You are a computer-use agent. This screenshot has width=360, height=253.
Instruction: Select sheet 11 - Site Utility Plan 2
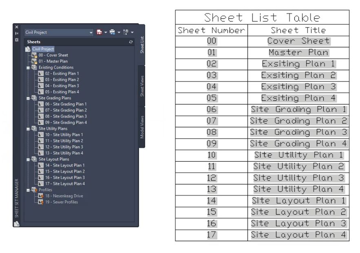pyautogui.click(x=64, y=141)
